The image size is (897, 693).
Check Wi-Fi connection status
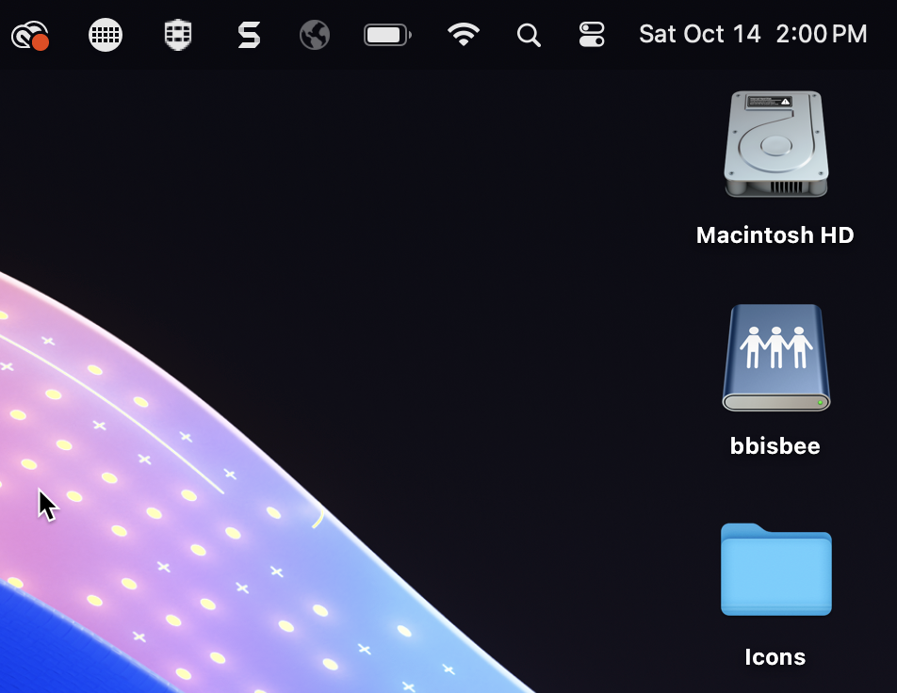point(463,34)
